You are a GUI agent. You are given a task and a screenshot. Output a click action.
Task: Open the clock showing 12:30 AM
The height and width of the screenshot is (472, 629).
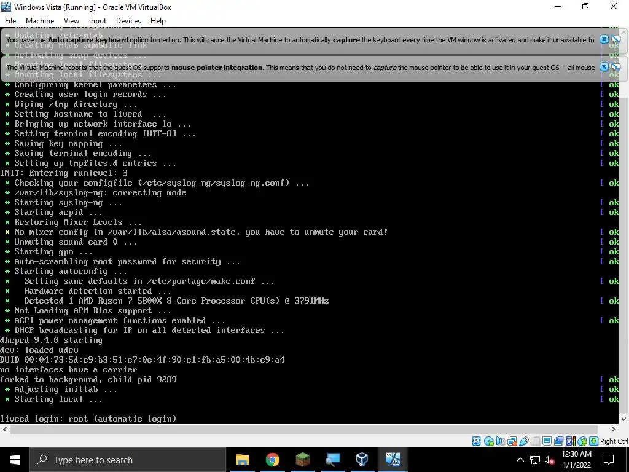(576, 460)
